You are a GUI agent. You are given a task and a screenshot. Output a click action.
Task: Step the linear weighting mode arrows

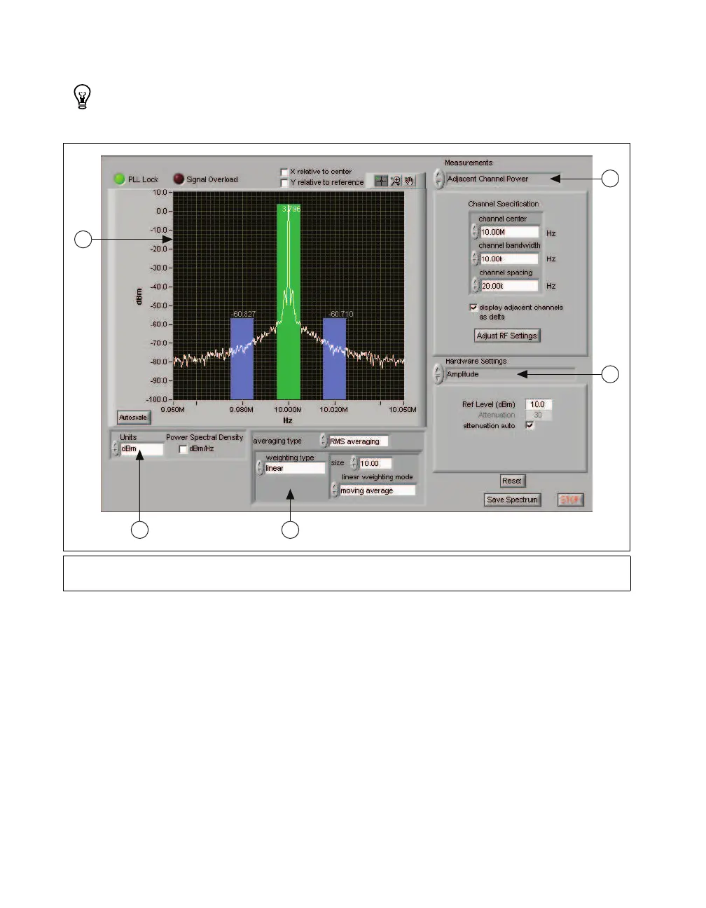point(335,490)
